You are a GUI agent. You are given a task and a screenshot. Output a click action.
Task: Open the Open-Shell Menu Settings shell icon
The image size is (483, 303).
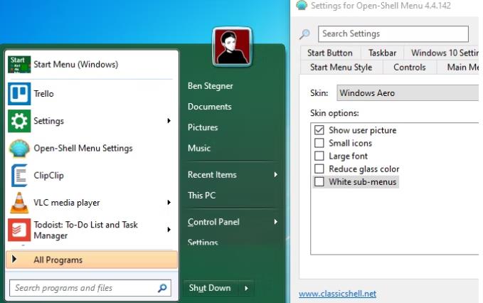(19, 148)
